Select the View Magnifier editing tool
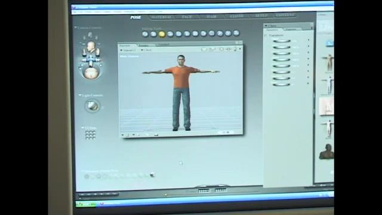 click(220, 33)
